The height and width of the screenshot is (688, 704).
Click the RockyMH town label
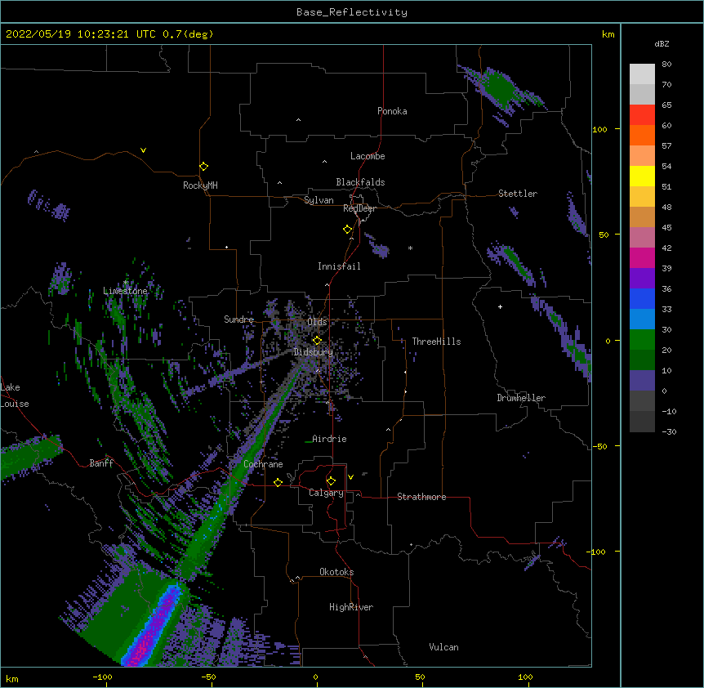click(200, 185)
